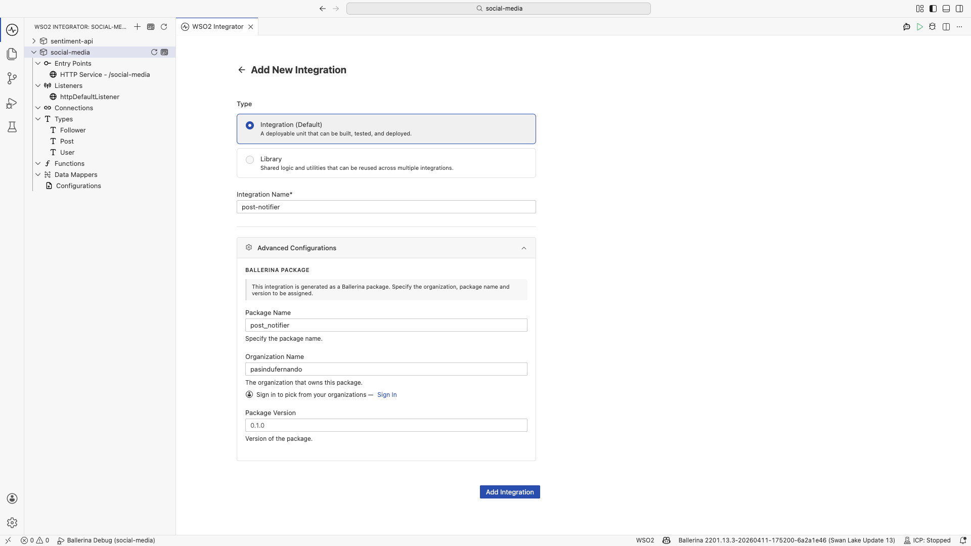This screenshot has height=546, width=971.
Task: Select the Integration (Default) radio button
Action: click(250, 125)
